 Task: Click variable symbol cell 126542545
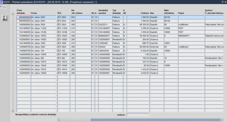pyautogui.click(x=105, y=51)
